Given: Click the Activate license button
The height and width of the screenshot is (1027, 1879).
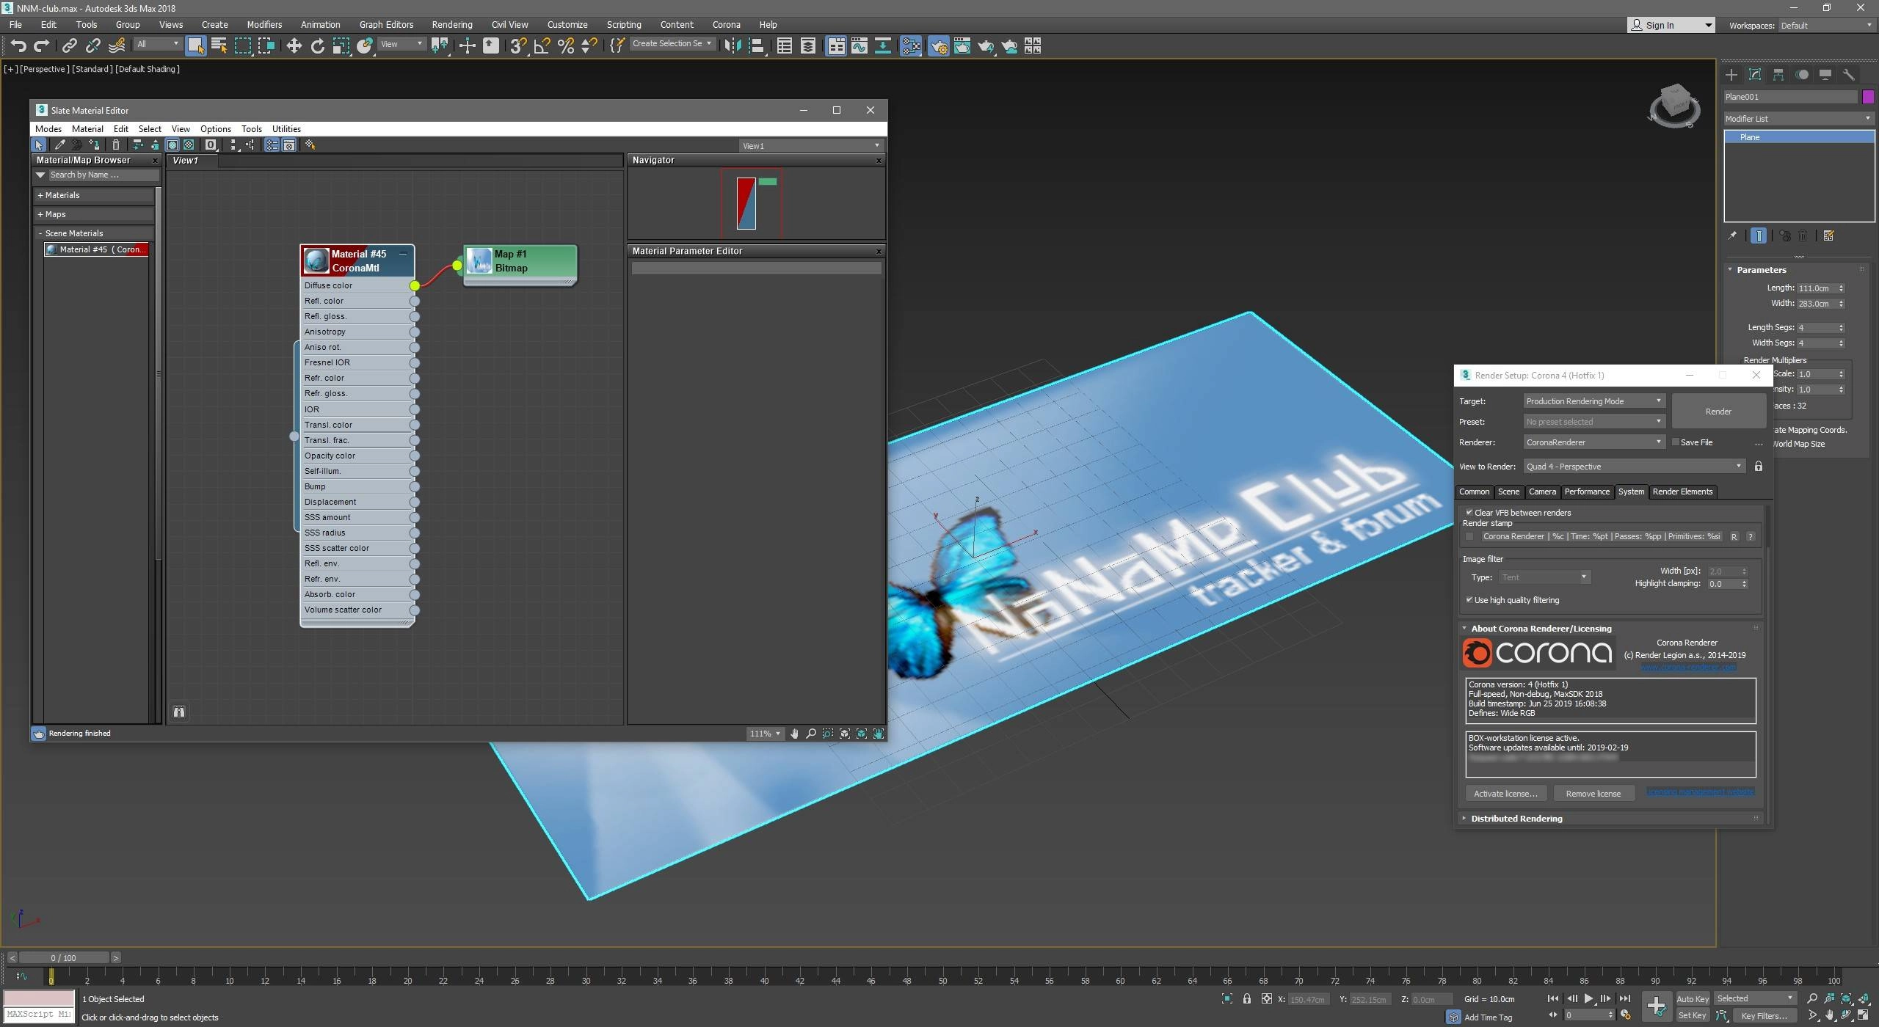Looking at the screenshot, I should 1505,794.
